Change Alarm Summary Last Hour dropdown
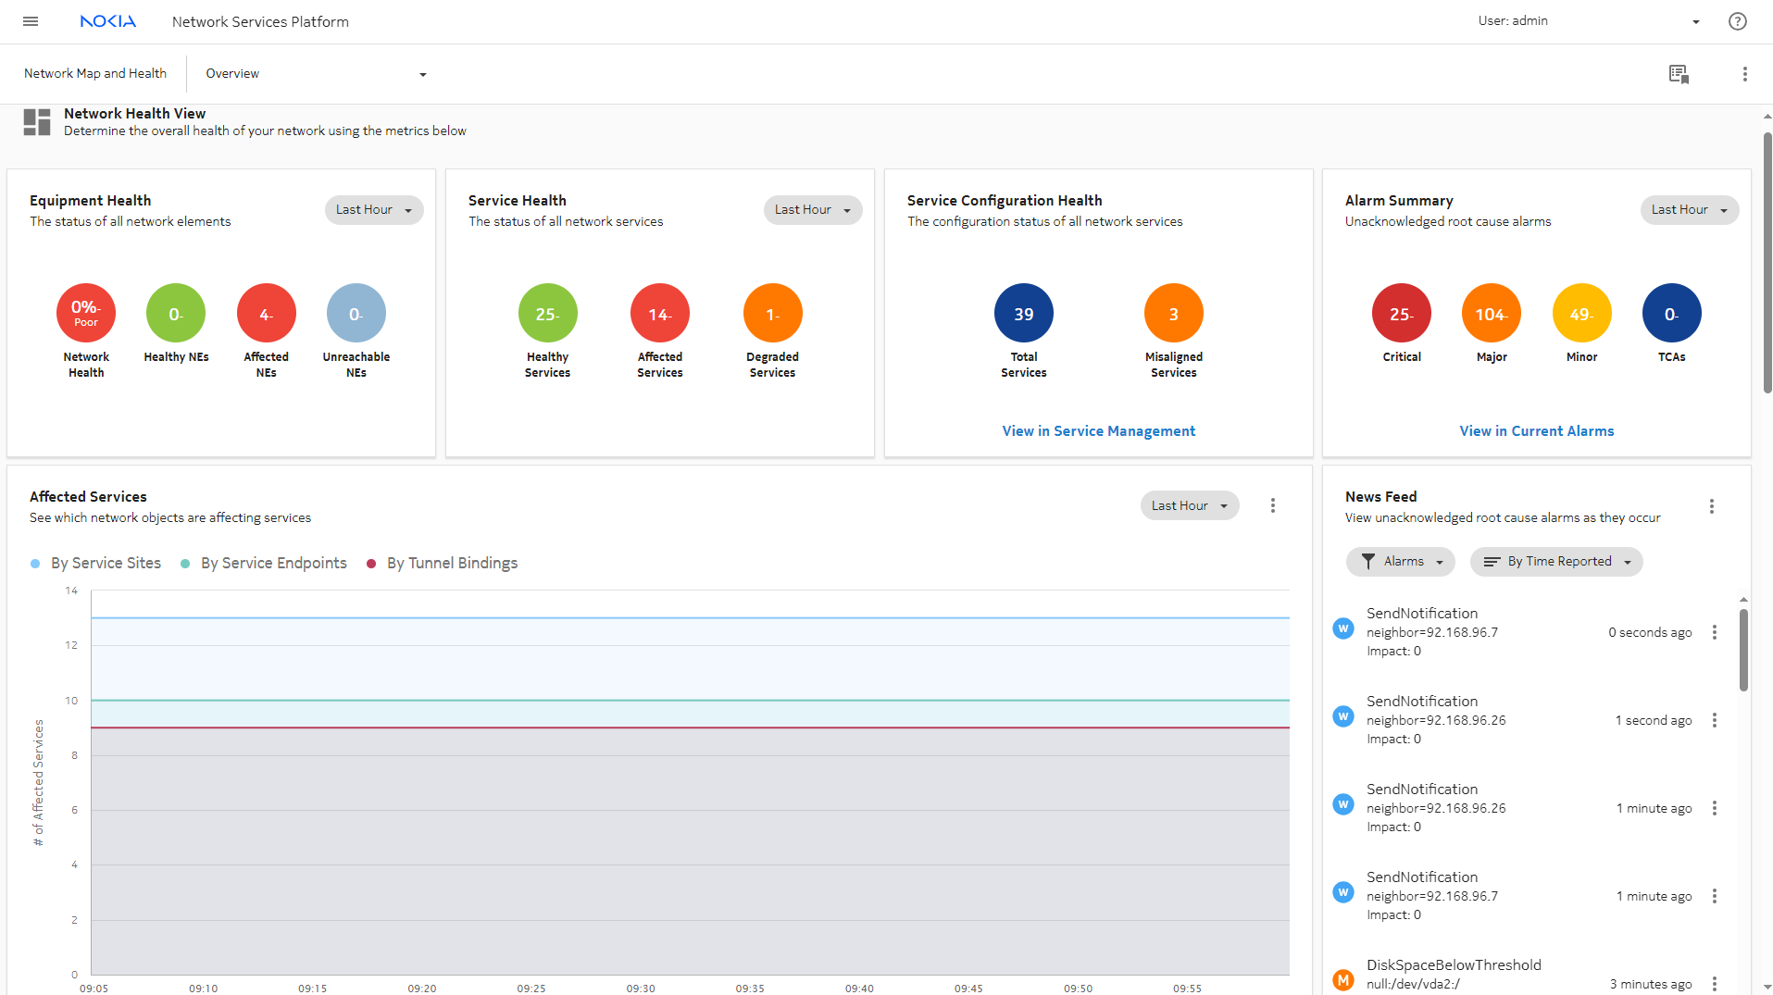 [x=1690, y=210]
